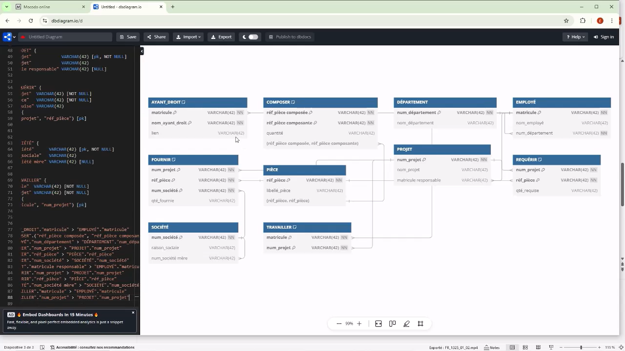Open the Import dropdown

click(188, 37)
